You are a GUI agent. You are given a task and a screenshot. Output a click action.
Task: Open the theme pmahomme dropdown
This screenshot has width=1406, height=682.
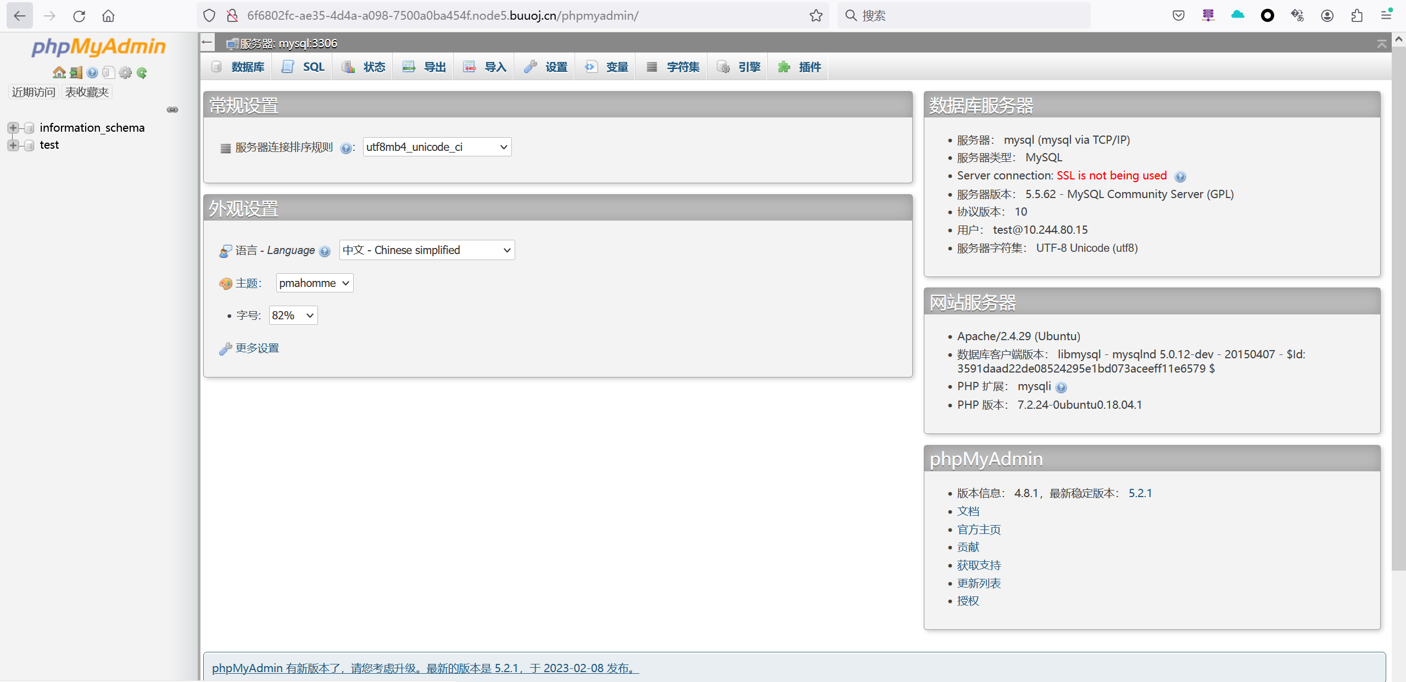(x=314, y=283)
